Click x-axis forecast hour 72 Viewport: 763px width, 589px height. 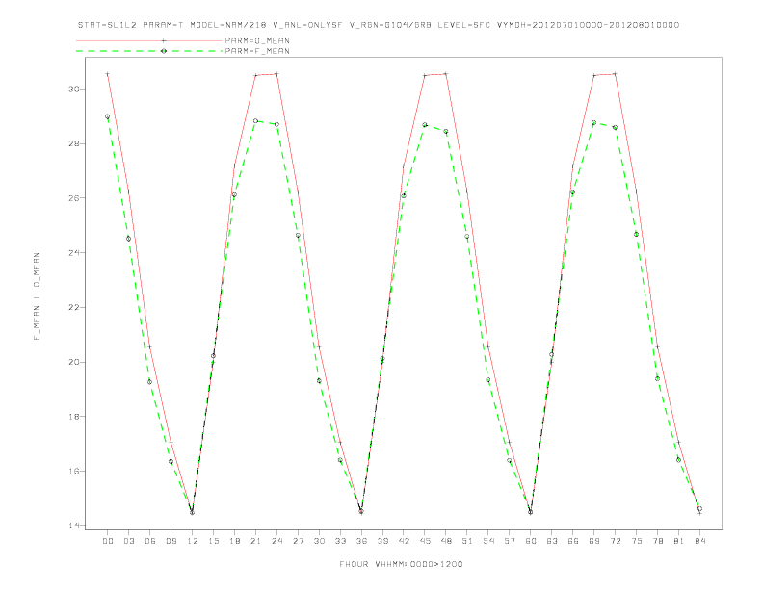click(x=615, y=541)
